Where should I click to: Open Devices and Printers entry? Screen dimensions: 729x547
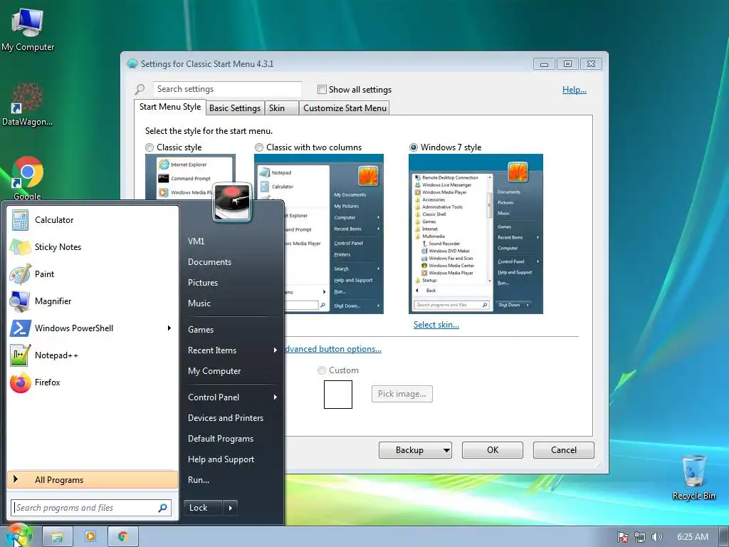233,417
